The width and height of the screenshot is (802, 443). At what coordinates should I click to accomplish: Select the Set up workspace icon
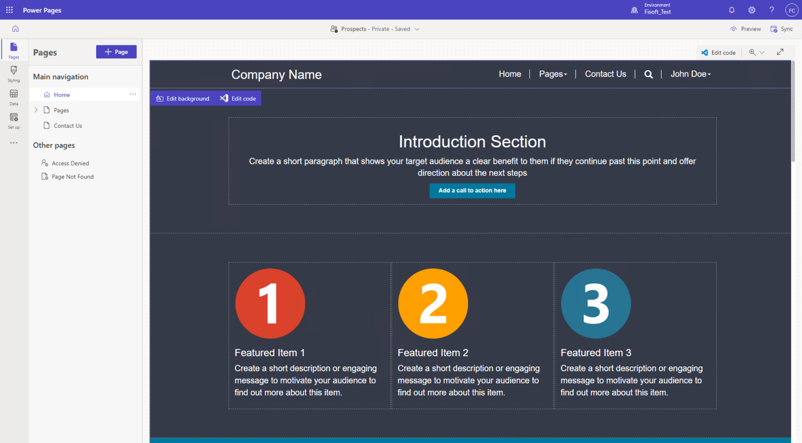(x=14, y=121)
